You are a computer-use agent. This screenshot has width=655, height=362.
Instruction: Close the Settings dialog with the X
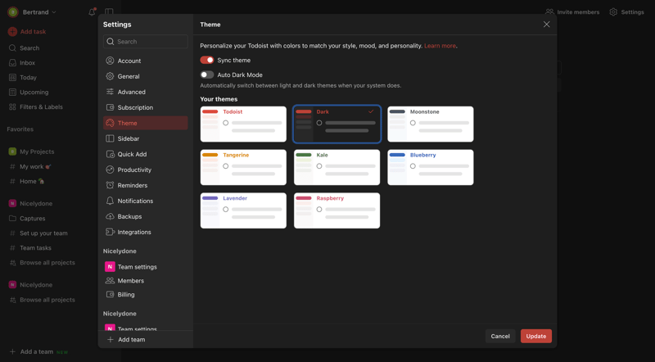pos(546,25)
